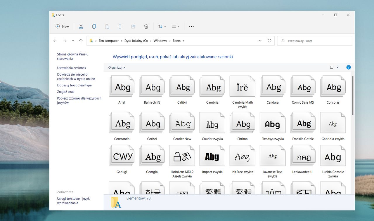Open the 'See more' ellipsis menu
This screenshot has height=221, width=374.
tap(191, 26)
